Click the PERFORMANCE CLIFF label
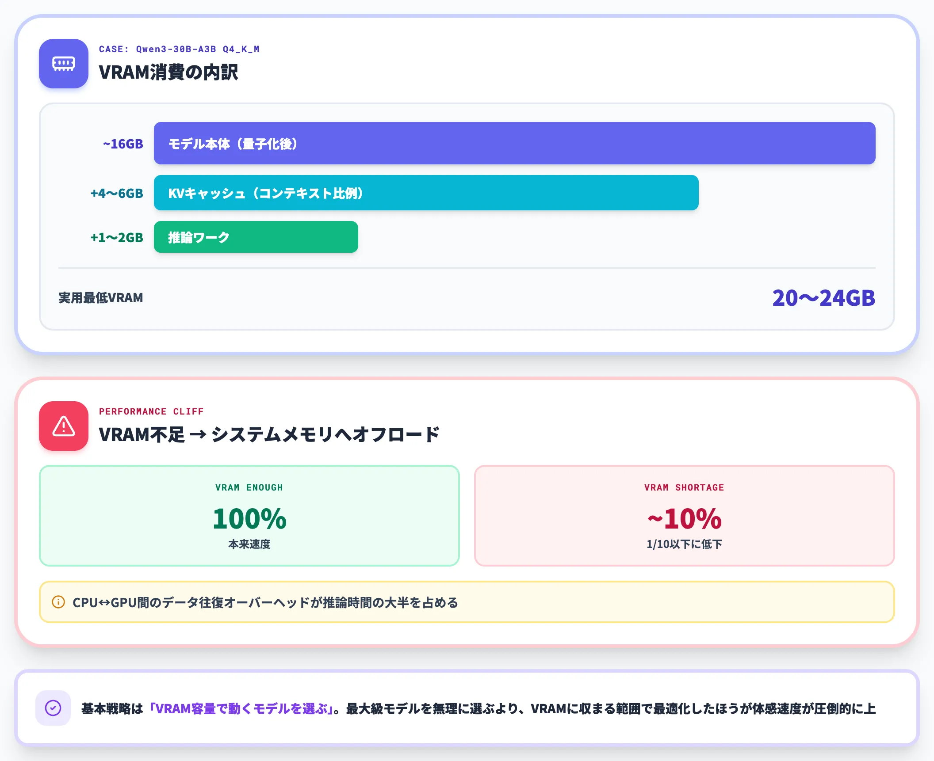 pyautogui.click(x=151, y=411)
